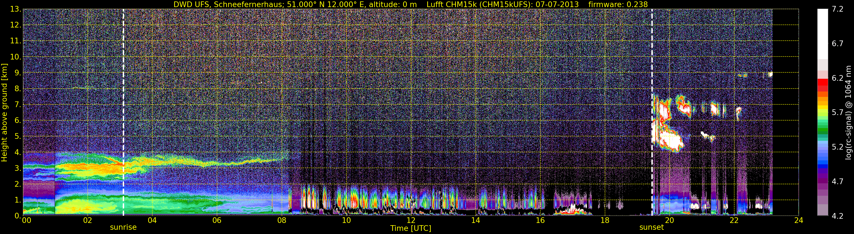Click the '10.' height axis tick label
Image resolution: width=854 pixels, height=234 pixels.
pos(16,57)
